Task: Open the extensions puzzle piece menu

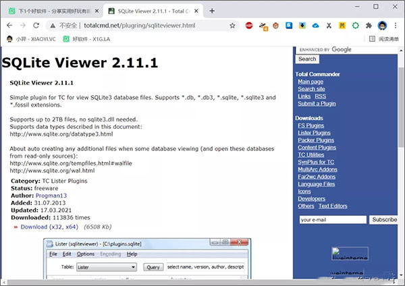Action: tap(369, 25)
